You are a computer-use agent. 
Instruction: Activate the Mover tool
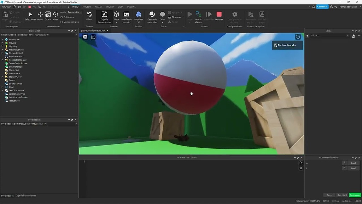pos(40,16)
